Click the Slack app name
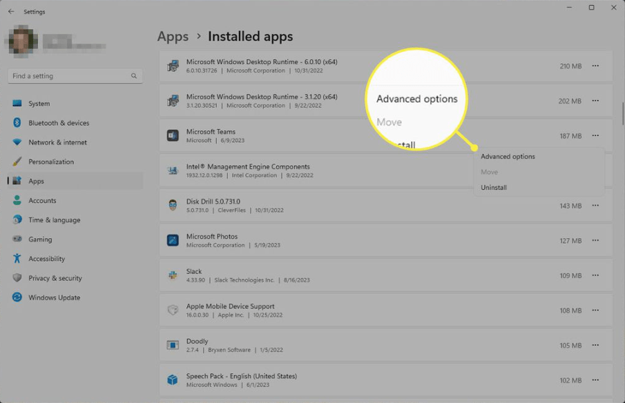This screenshot has width=625, height=403. (x=194, y=271)
